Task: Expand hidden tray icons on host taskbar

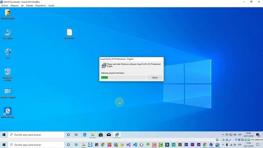Action: coord(223,145)
